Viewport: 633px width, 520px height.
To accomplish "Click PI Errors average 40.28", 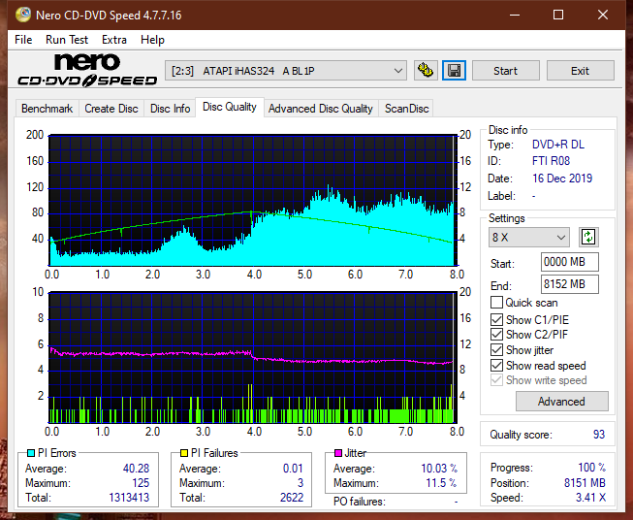I will [x=136, y=469].
